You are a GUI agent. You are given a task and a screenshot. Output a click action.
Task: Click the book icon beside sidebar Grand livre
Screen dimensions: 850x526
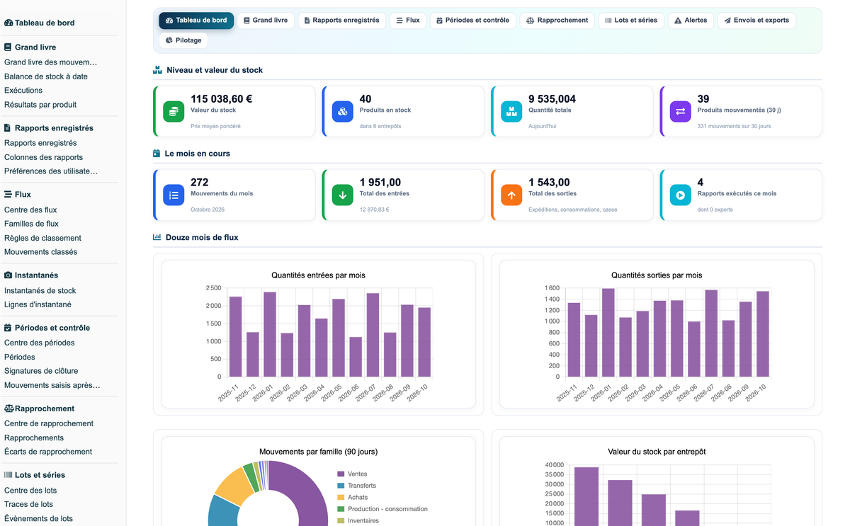[8, 47]
